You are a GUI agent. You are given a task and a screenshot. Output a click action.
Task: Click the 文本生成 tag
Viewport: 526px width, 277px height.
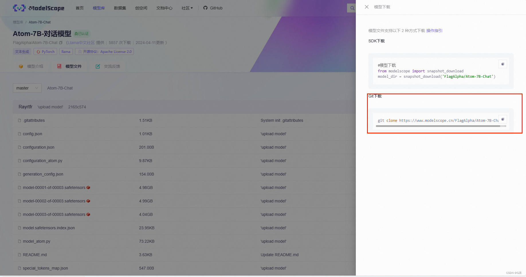click(x=22, y=52)
